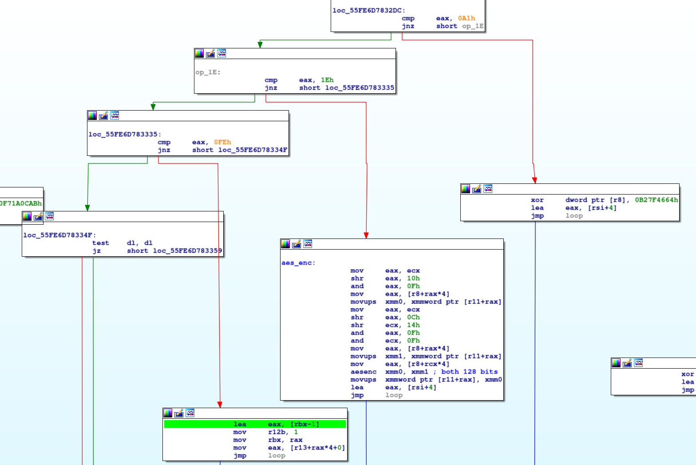The height and width of the screenshot is (465, 696).
Task: Click 'lea eax, [rsi+4]' in the xor block
Action: coord(573,208)
